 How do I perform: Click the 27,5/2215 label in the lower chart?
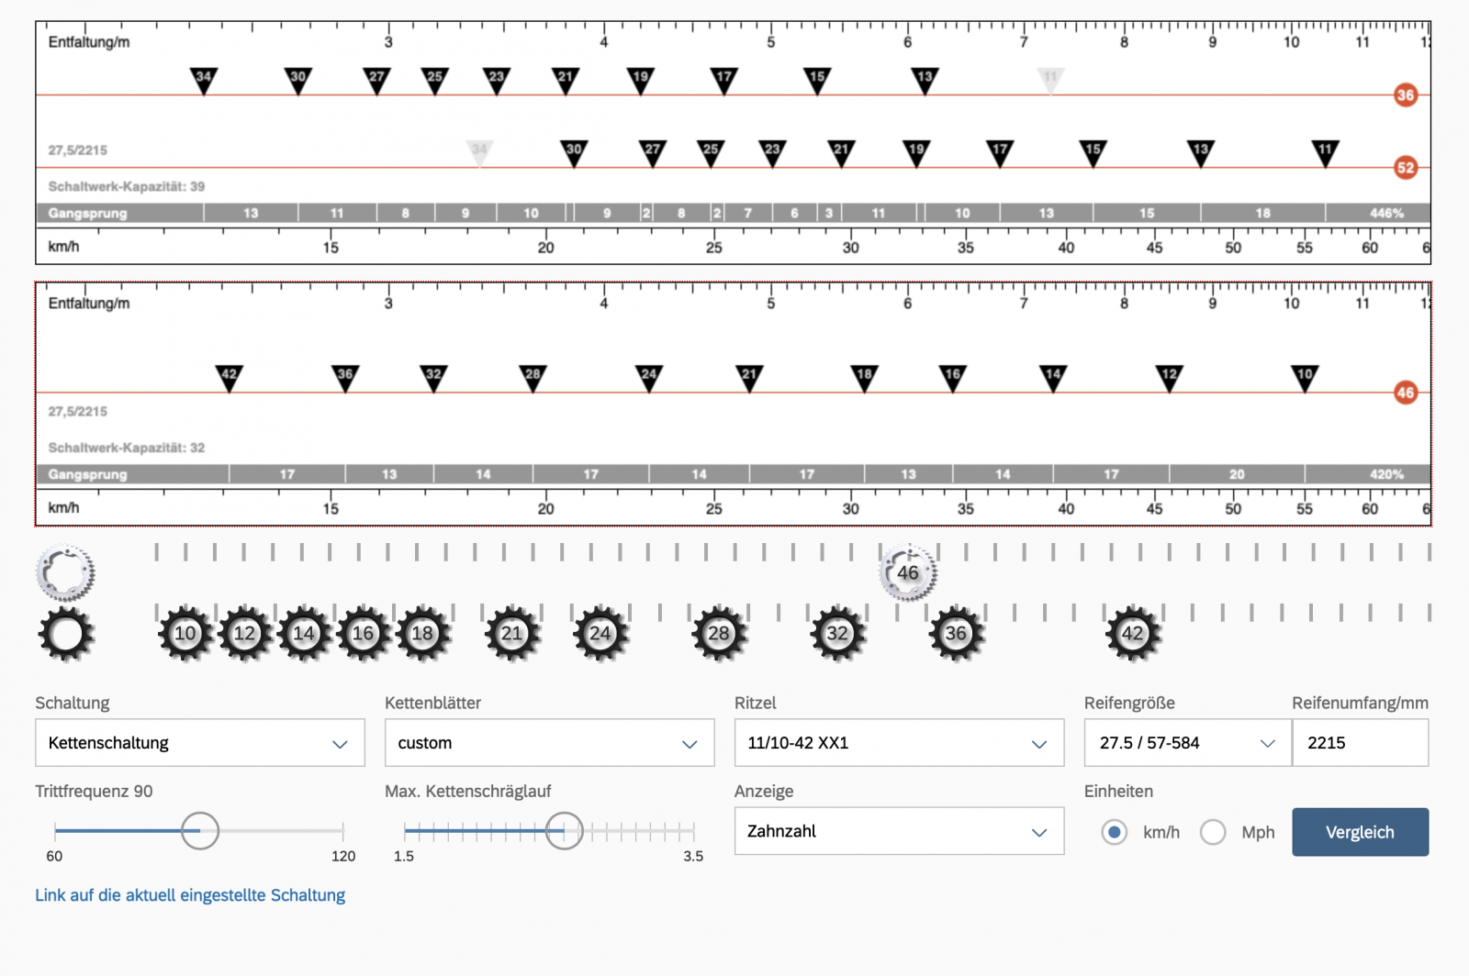tap(78, 411)
